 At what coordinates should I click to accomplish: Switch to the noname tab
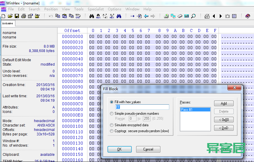click(8, 23)
